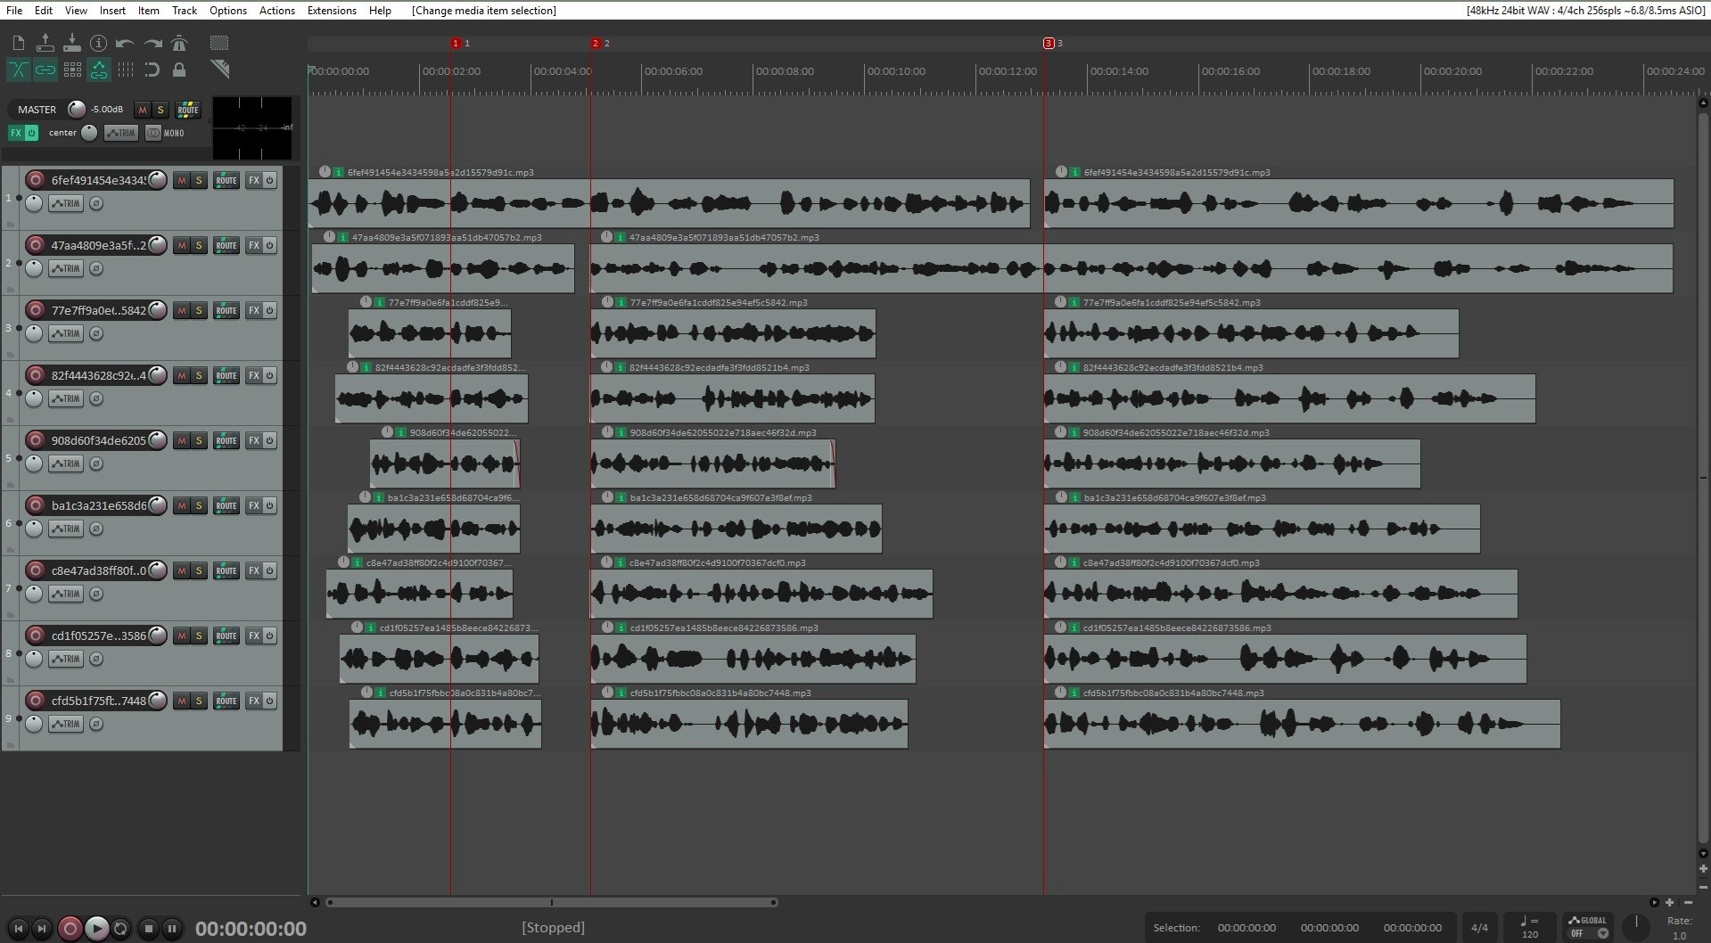The image size is (1711, 943).
Task: Click the Save Project toolbar icon
Action: pyautogui.click(x=71, y=43)
